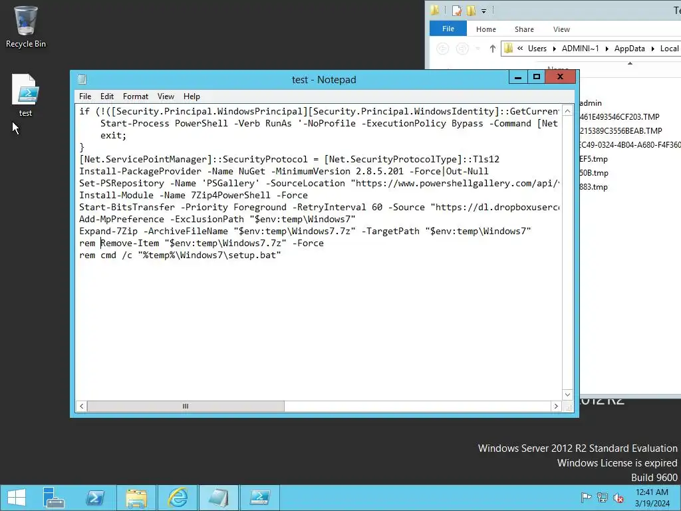Open File Explorer from the taskbar

coord(136,498)
